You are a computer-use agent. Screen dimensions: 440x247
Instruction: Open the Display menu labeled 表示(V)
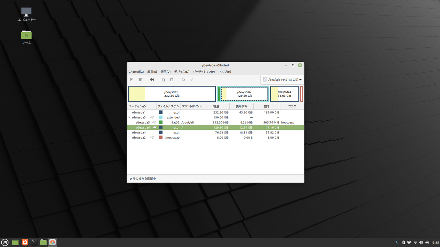(x=165, y=71)
